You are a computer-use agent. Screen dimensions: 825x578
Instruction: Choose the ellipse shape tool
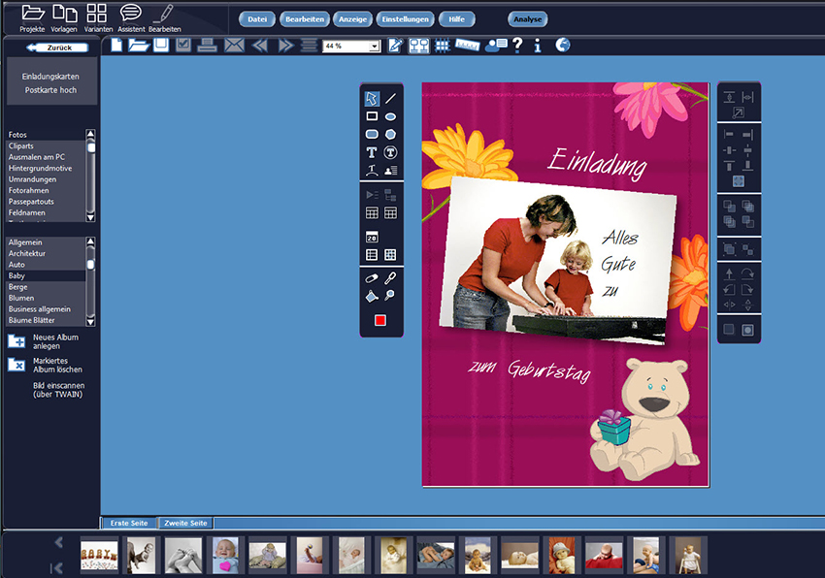tap(390, 116)
